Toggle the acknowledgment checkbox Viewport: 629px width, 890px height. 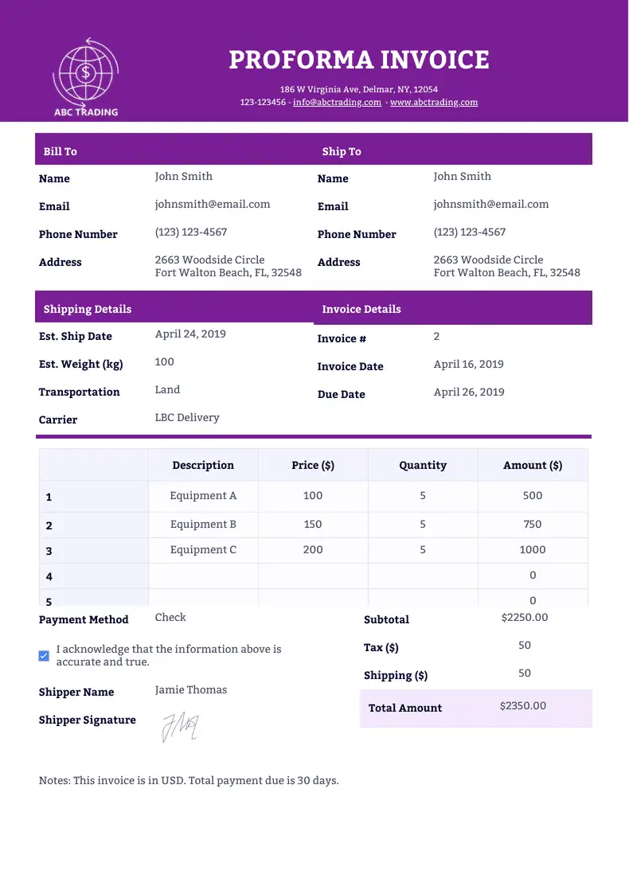[44, 656]
